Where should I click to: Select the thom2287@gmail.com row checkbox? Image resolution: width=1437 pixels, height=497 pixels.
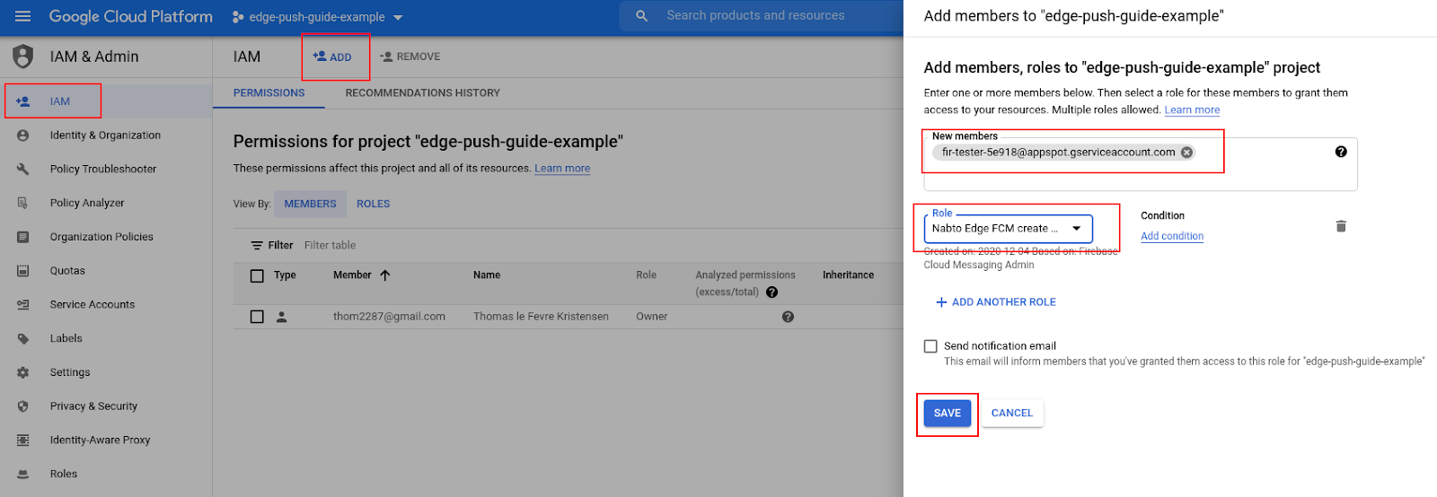257,317
